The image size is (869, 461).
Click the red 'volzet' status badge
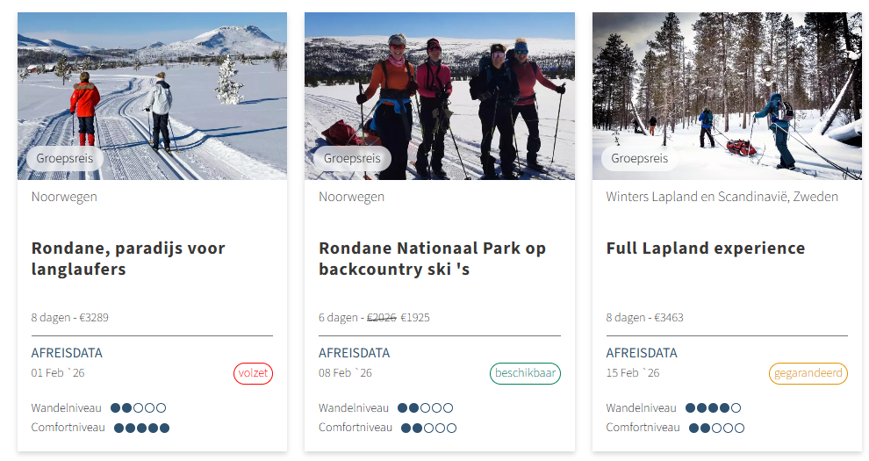point(253,373)
